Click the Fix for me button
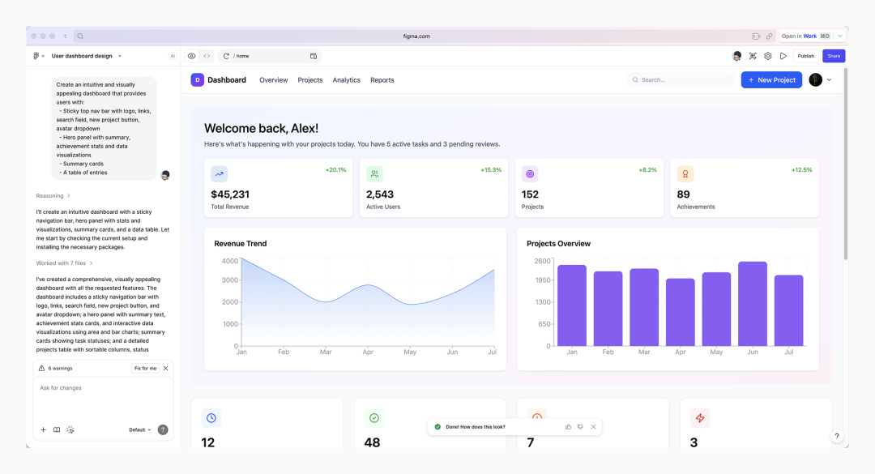 pos(145,368)
